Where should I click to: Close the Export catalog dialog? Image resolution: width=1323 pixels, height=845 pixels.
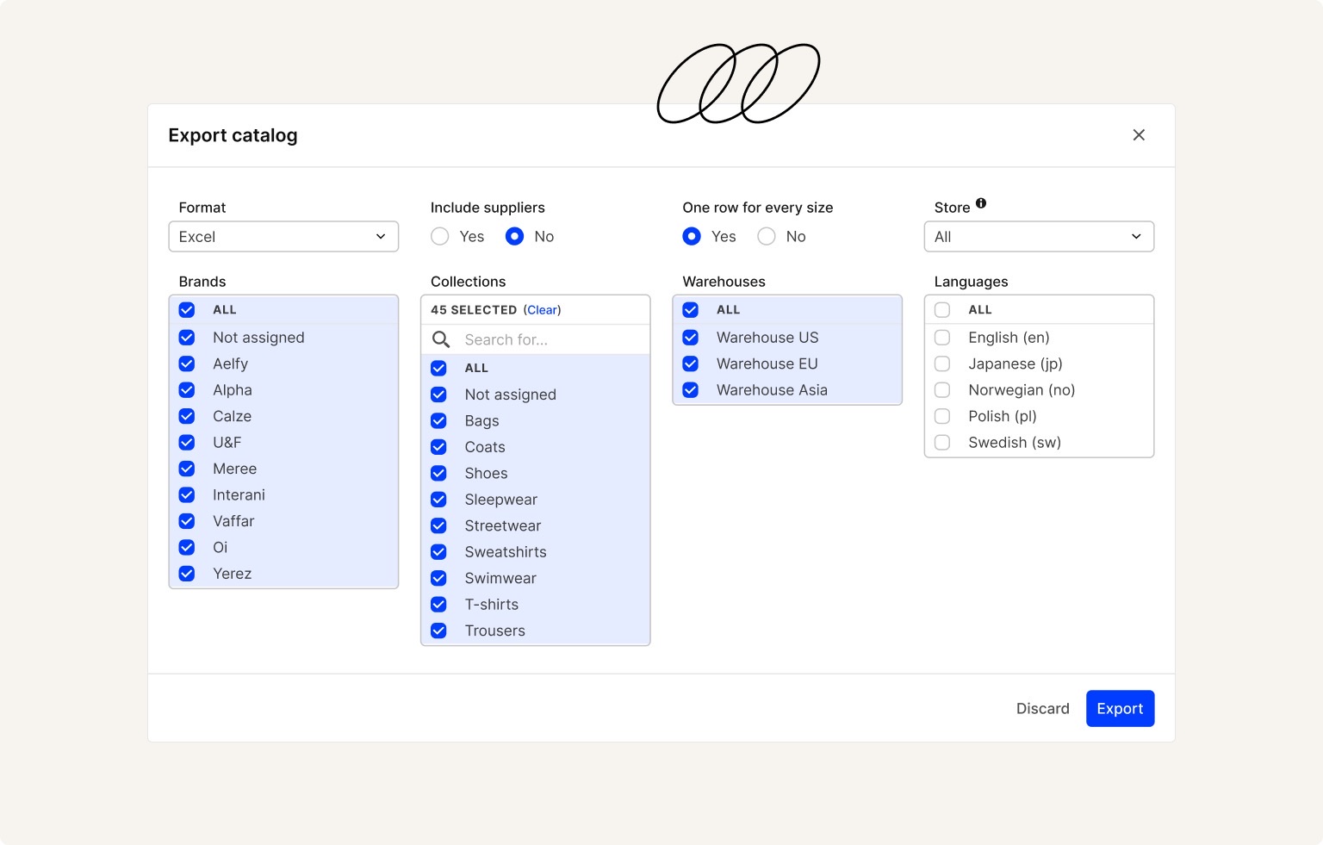coord(1139,135)
